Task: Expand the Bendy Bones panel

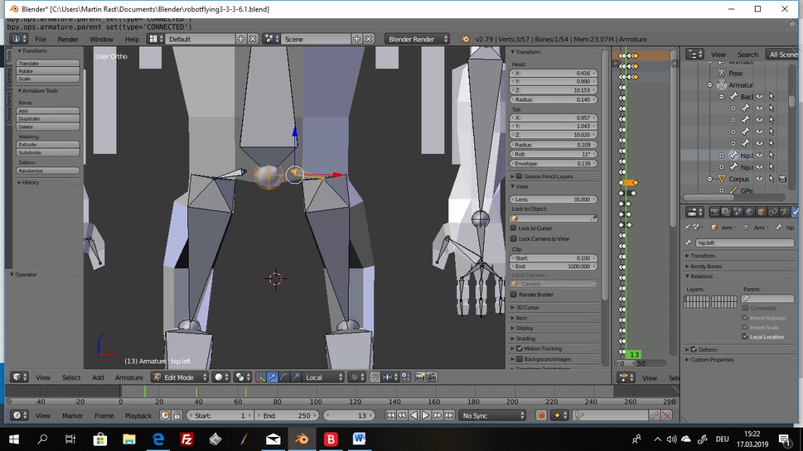Action: point(707,266)
